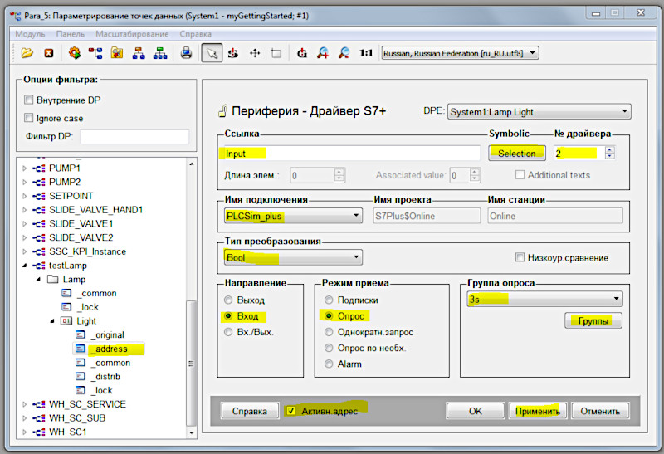The height and width of the screenshot is (454, 664).
Task: Click the Фильтр DP input field
Action: 134,136
